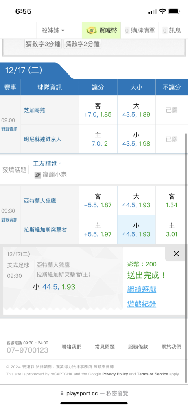
Task: Toggle the selected 小 44.5 under cell
Action: tap(136, 230)
